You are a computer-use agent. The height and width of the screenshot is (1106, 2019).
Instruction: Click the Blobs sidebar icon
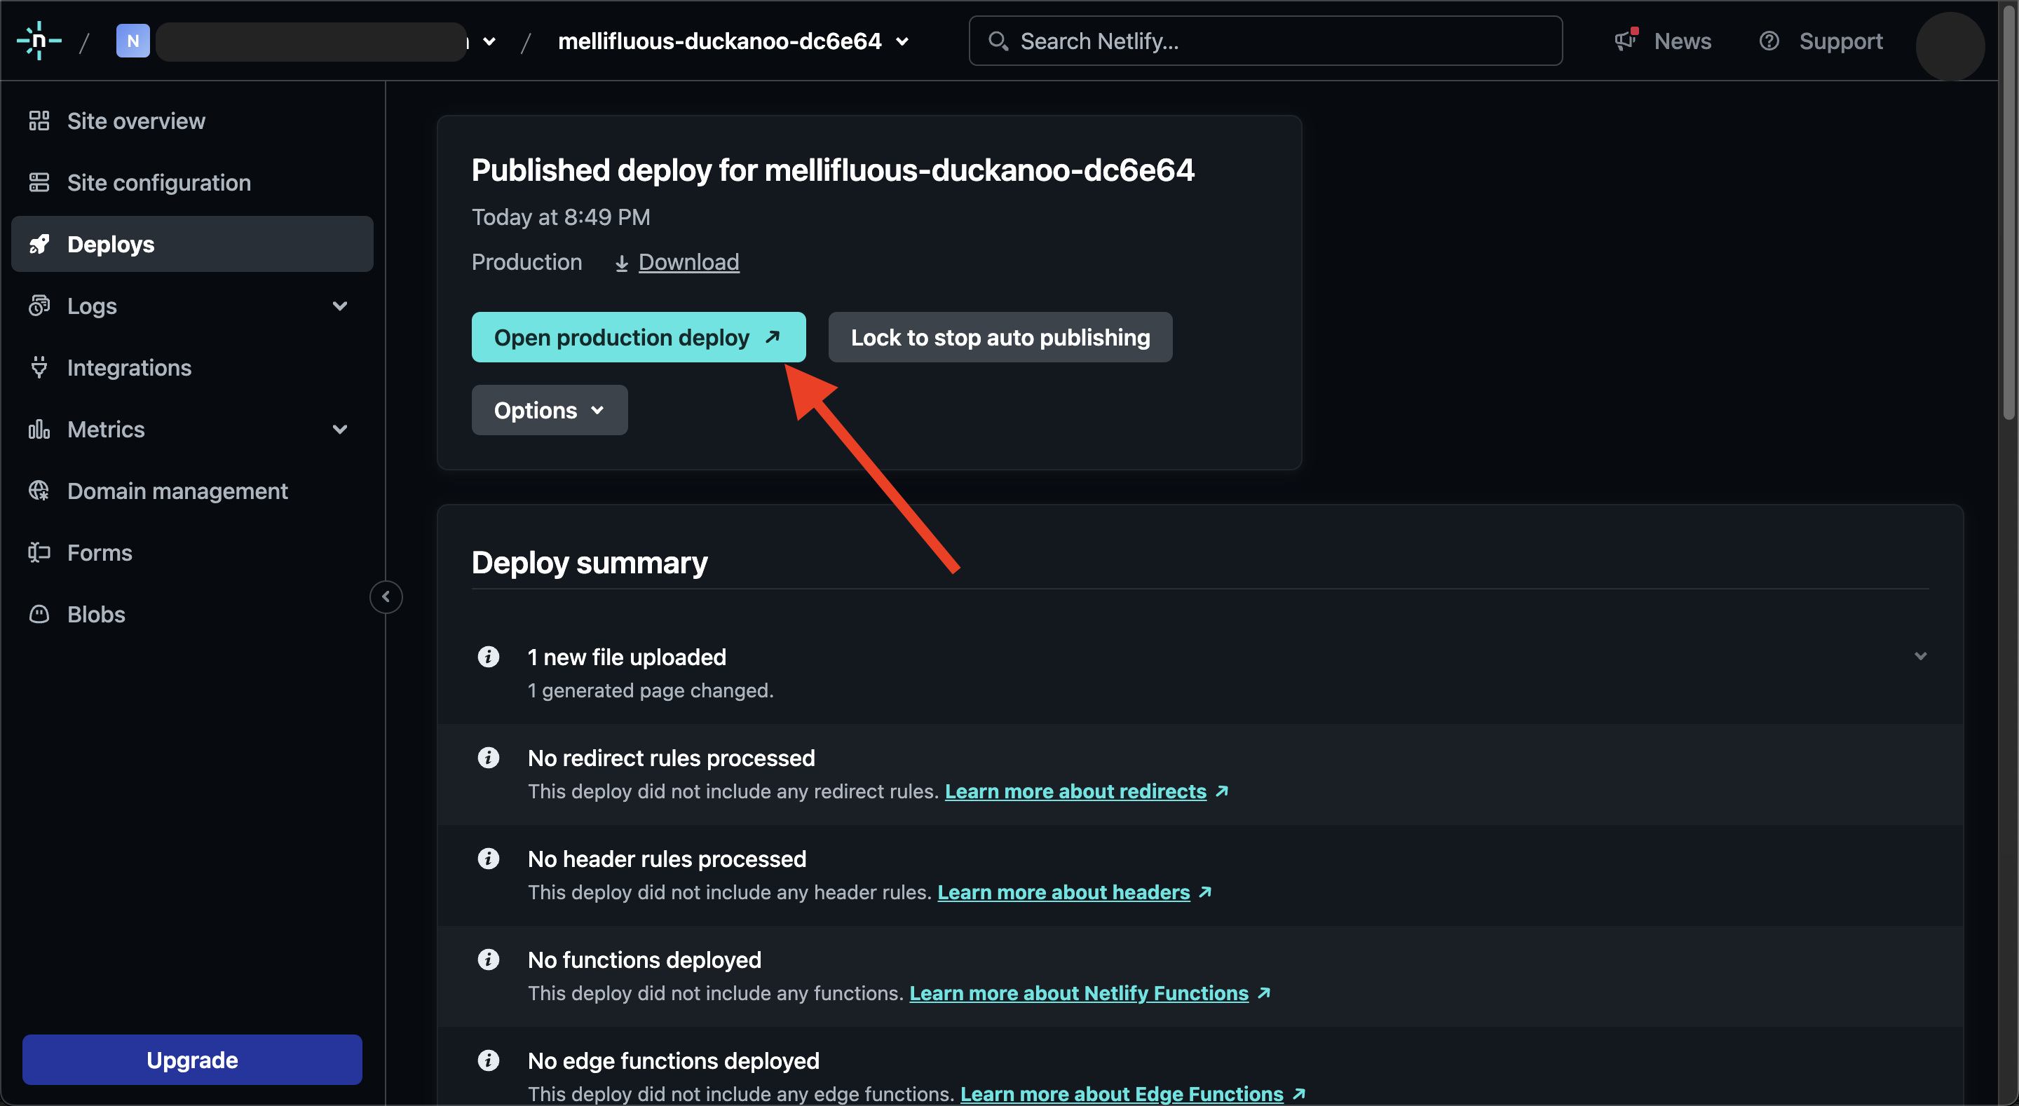pyautogui.click(x=39, y=614)
